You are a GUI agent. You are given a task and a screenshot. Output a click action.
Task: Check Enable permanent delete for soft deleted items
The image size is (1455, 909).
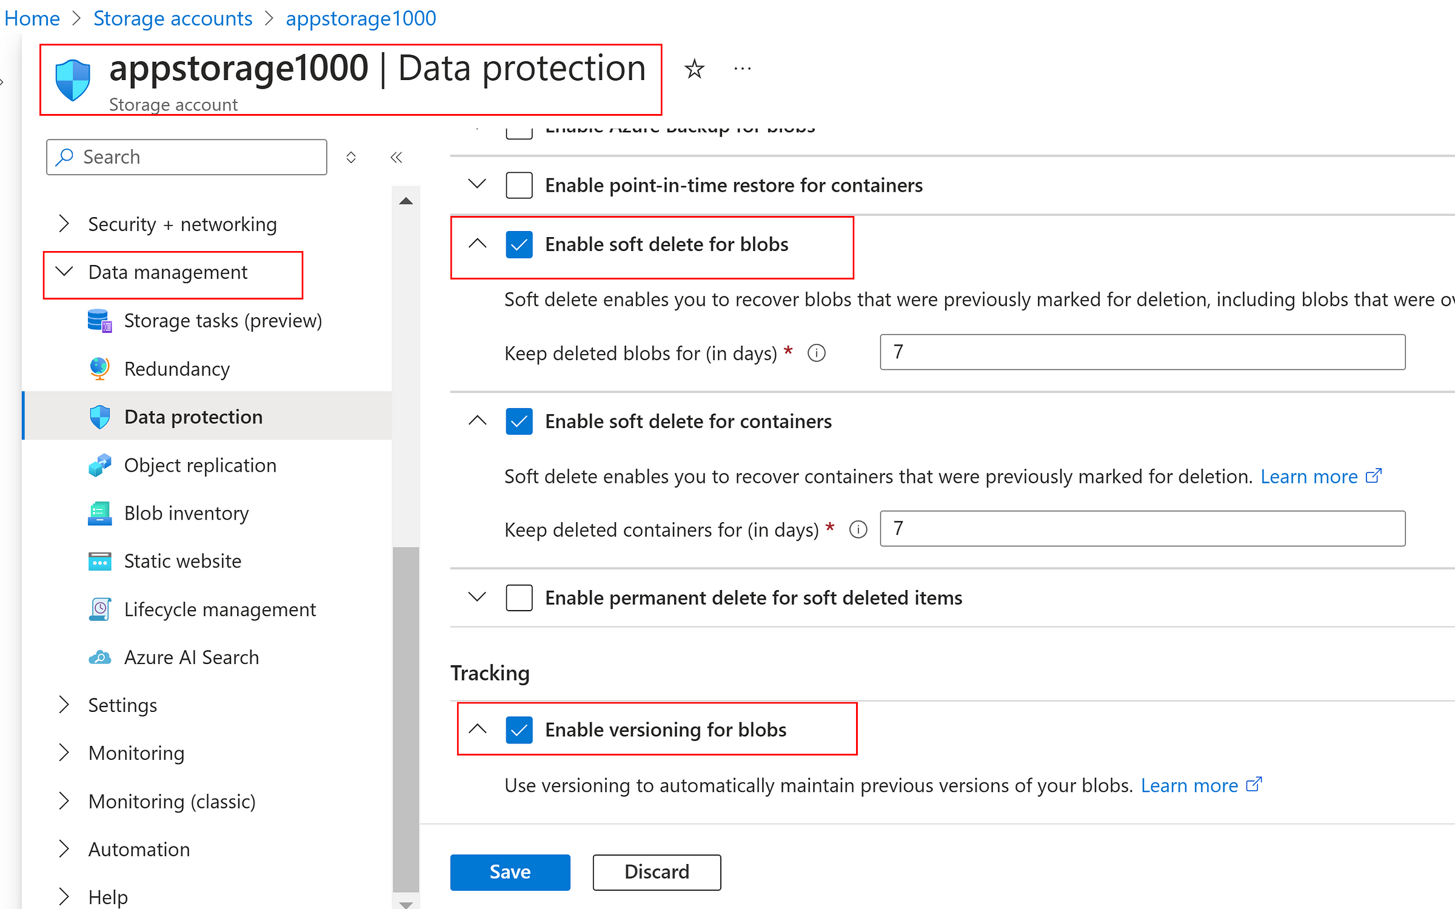519,598
